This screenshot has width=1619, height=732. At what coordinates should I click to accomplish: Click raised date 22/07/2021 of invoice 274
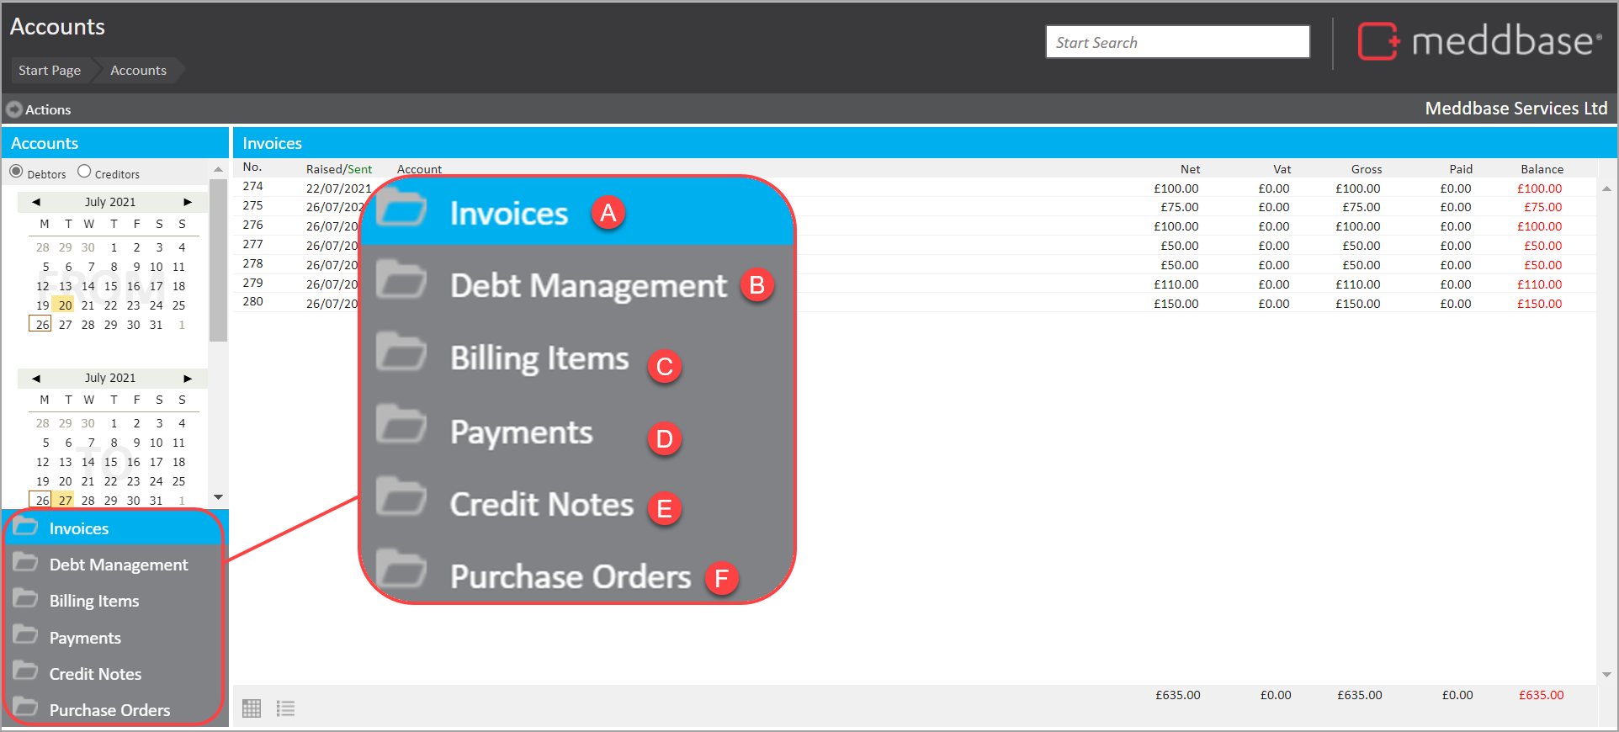(338, 188)
